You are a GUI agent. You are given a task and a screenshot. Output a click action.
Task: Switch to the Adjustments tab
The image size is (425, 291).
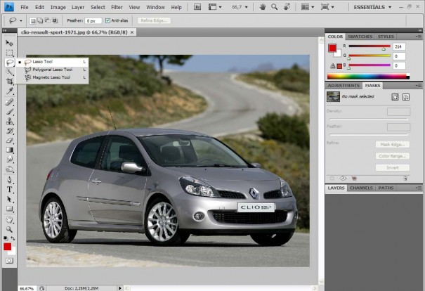pyautogui.click(x=344, y=86)
